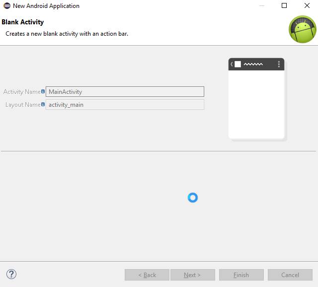This screenshot has height=287, width=318.
Task: Click the white app icon square in the preview
Action: (238, 64)
